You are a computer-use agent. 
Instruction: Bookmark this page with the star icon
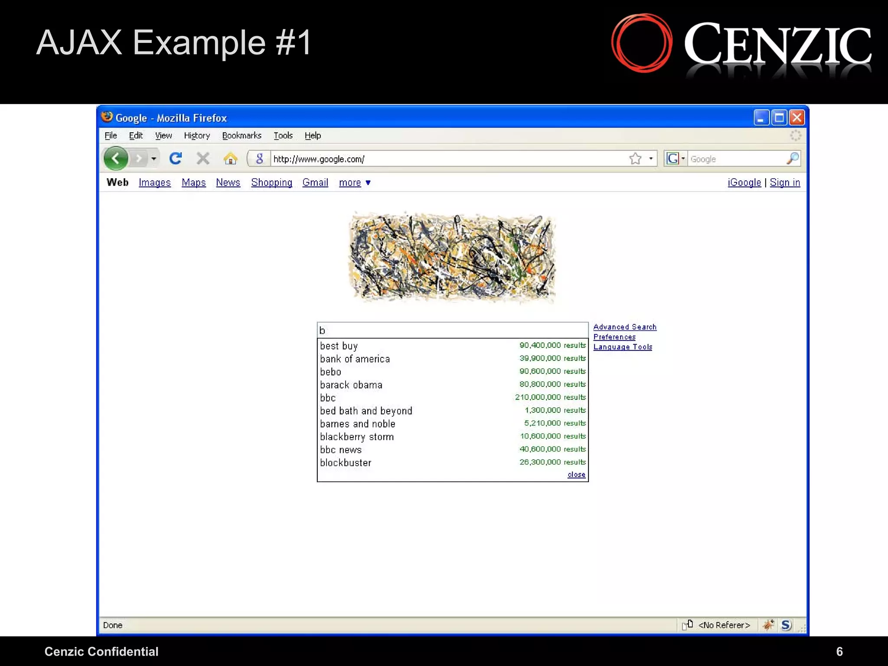click(635, 159)
